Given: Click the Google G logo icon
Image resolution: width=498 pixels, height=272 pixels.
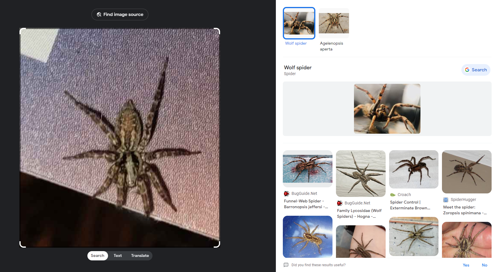Looking at the screenshot, I should (467, 70).
